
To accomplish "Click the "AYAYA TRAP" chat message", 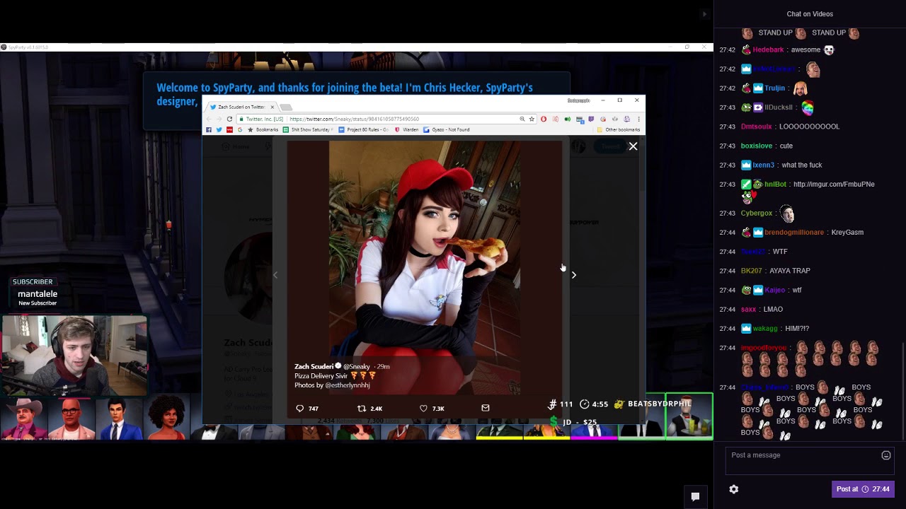I will click(790, 271).
